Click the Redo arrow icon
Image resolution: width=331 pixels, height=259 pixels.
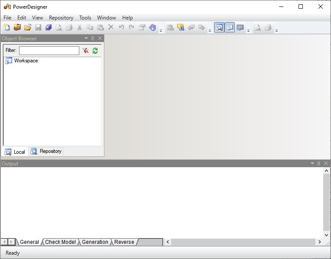(132, 27)
